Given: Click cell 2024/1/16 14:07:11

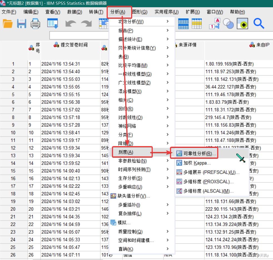Looking at the screenshot, I should [x=70, y=255].
